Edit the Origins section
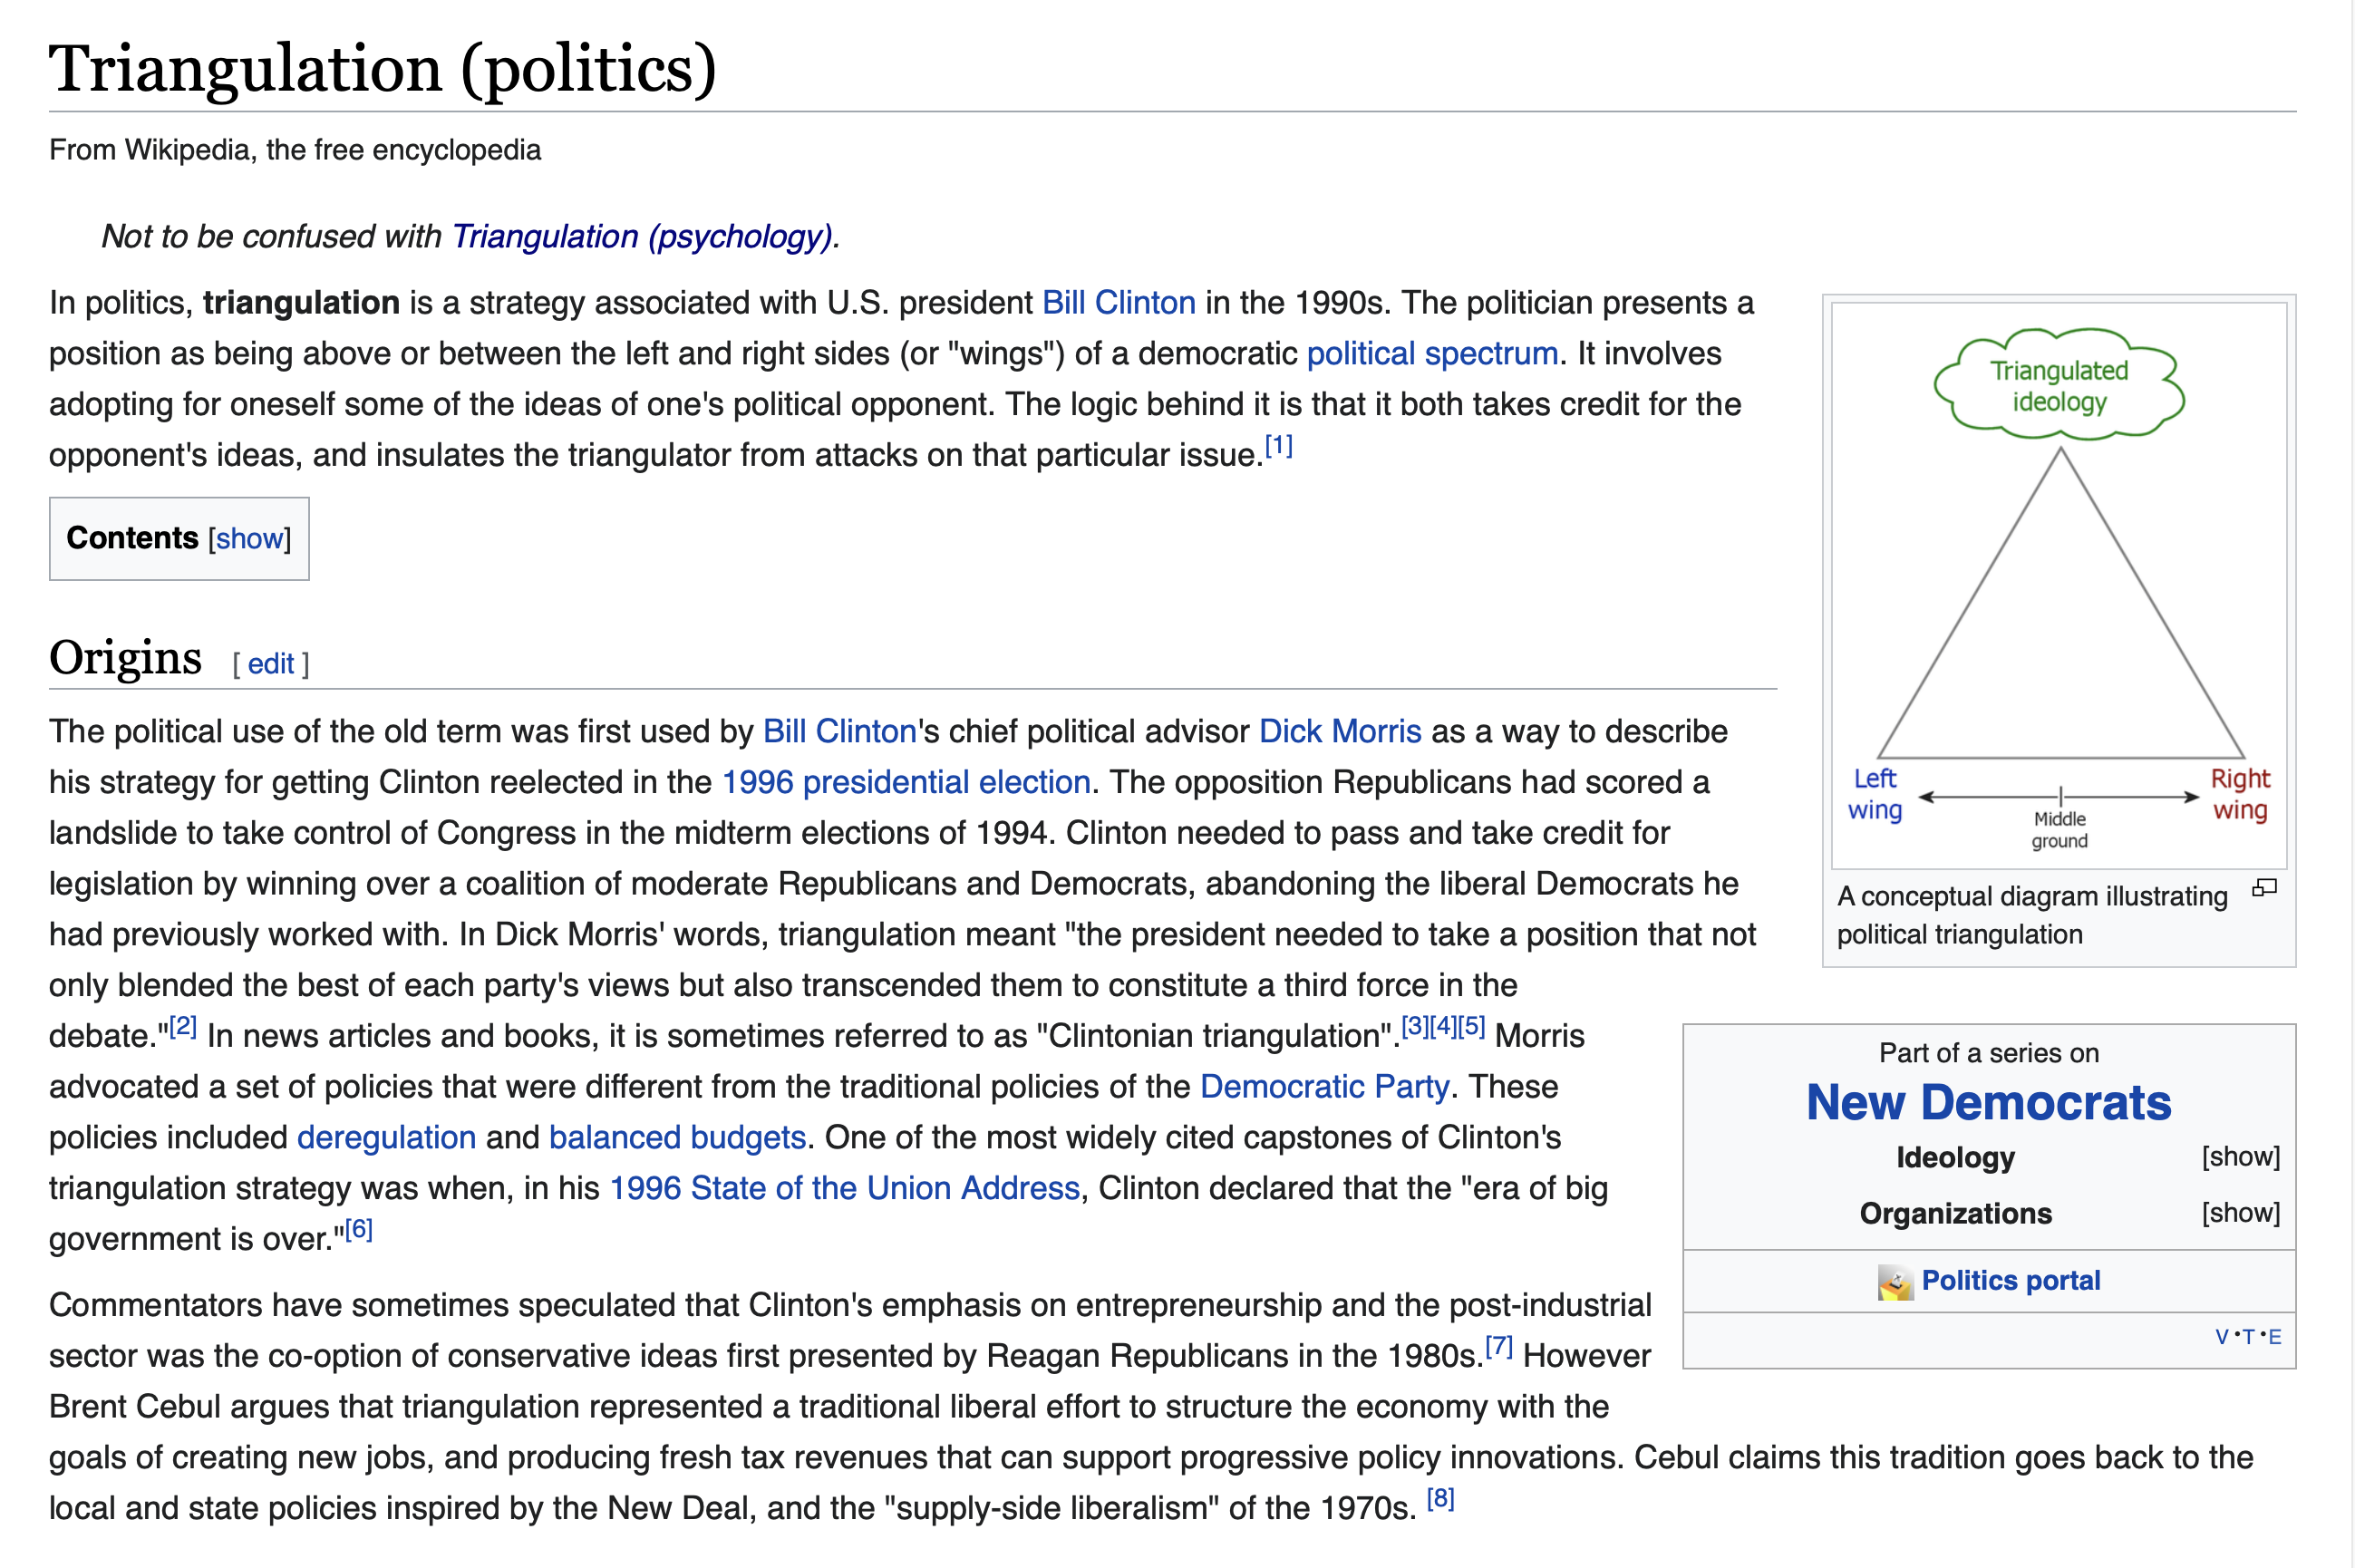This screenshot has width=2355, height=1568. pyautogui.click(x=270, y=664)
